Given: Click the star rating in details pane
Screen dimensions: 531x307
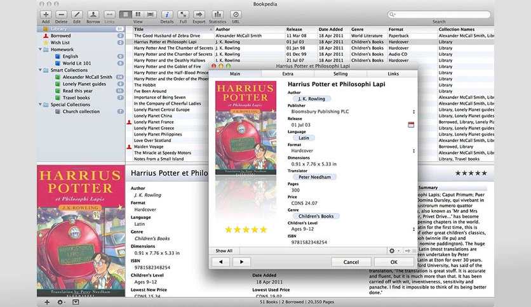Looking at the screenshot, I should point(471,173).
